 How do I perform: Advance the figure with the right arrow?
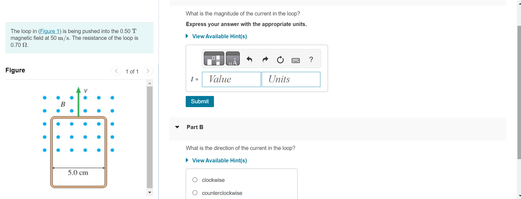coord(148,71)
